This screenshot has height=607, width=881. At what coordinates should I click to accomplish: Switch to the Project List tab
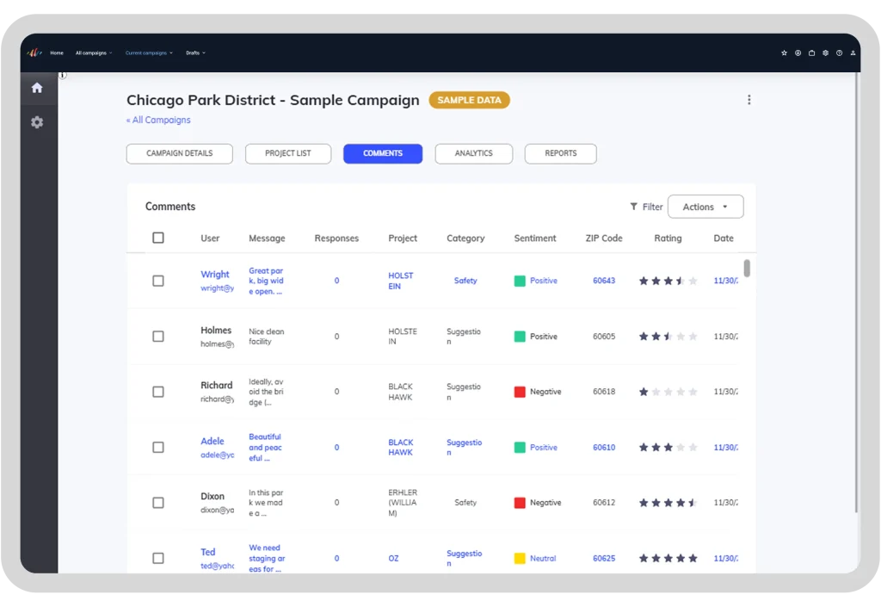click(x=287, y=153)
